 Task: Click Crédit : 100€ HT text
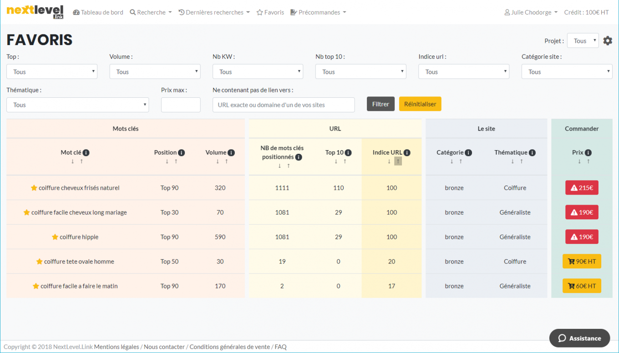point(586,12)
